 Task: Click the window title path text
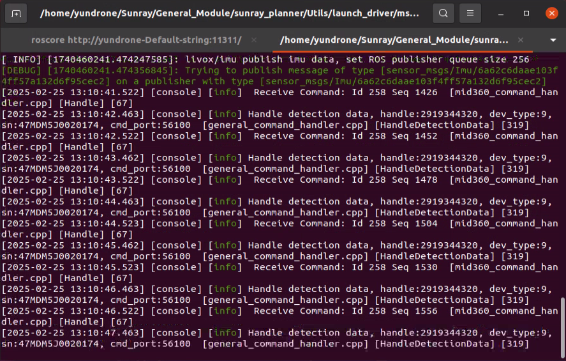(230, 13)
